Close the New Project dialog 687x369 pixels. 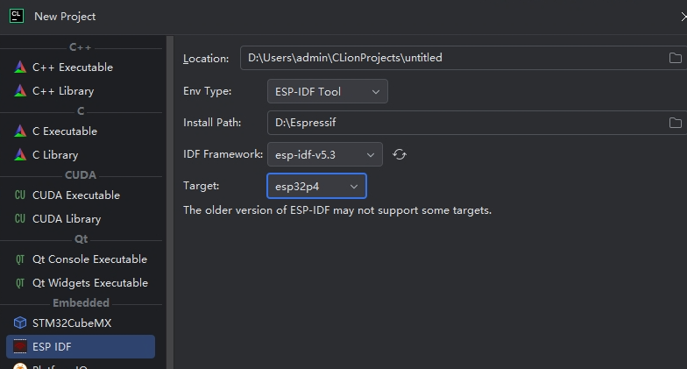click(683, 17)
